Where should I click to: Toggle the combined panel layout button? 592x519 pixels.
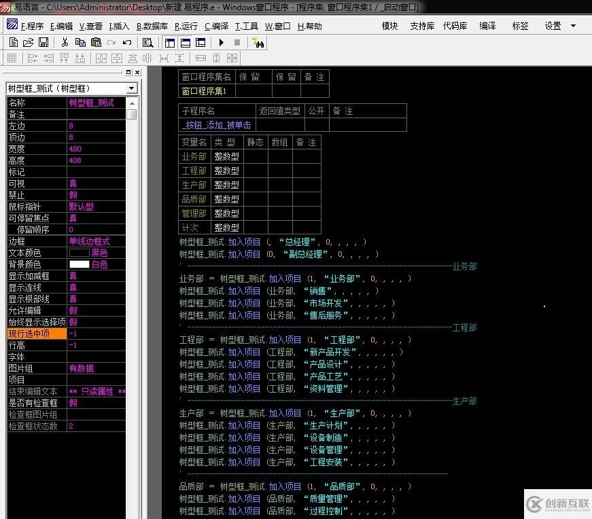click(201, 43)
